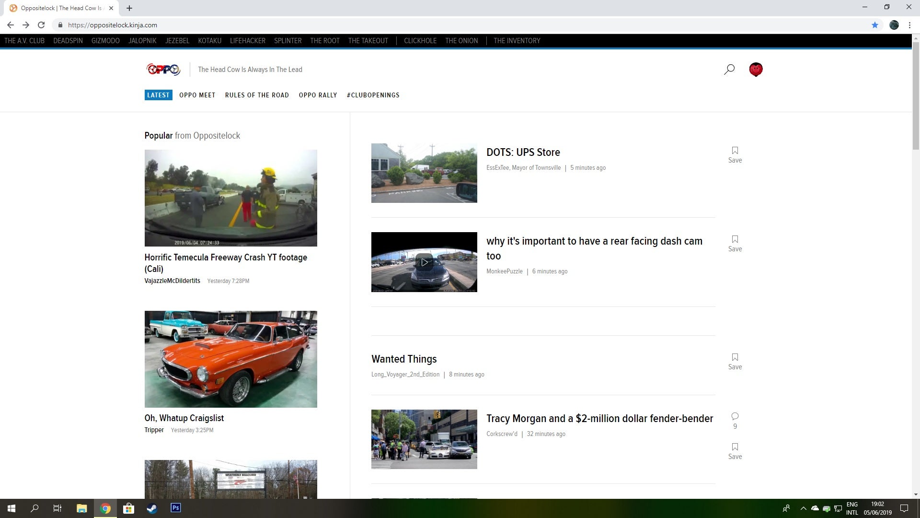
Task: Show hidden system tray icons
Action: click(x=803, y=508)
